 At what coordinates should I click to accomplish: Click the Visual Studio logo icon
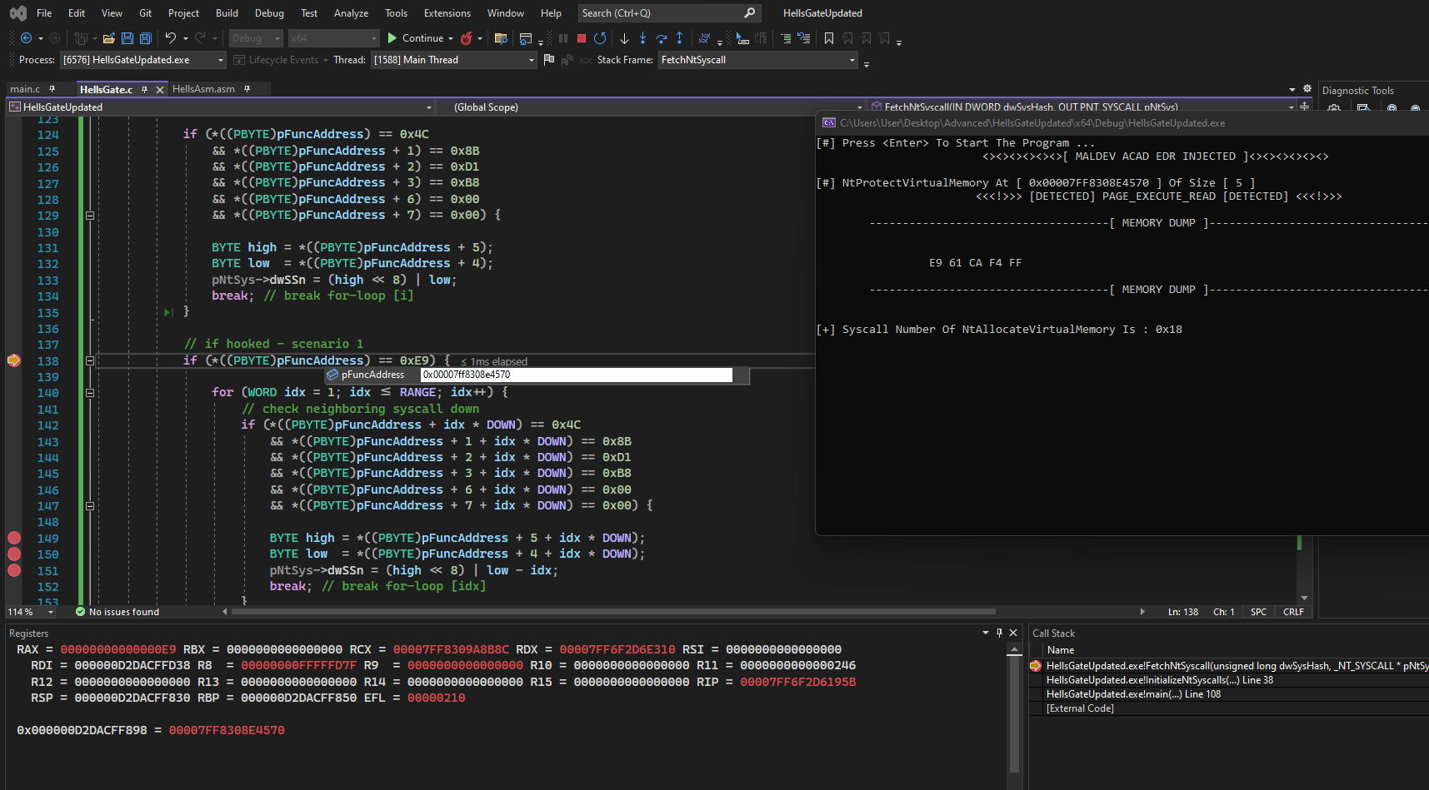tap(17, 13)
